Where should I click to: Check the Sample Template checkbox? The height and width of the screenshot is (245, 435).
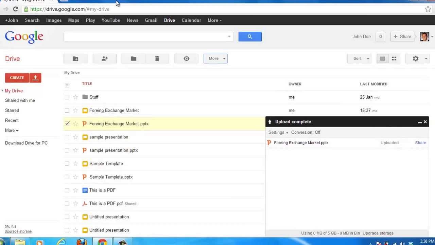click(x=67, y=164)
